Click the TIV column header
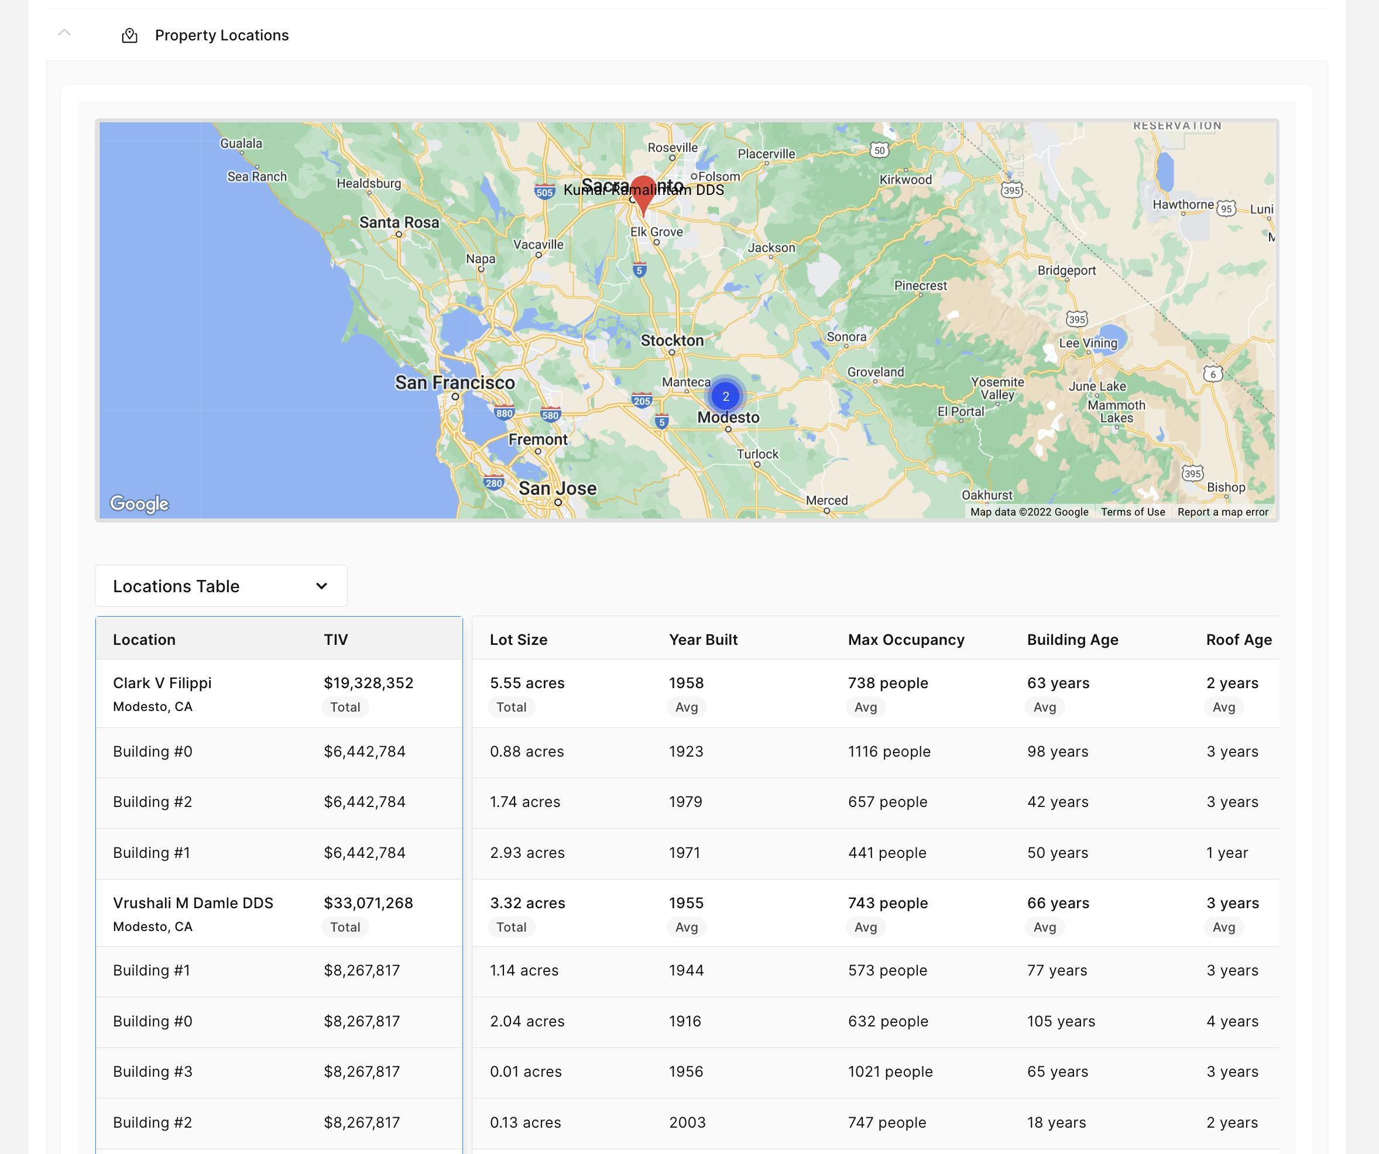Viewport: 1379px width, 1154px height. tap(335, 640)
